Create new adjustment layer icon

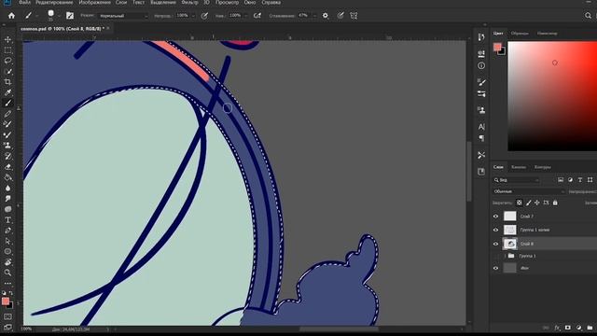pyautogui.click(x=578, y=328)
